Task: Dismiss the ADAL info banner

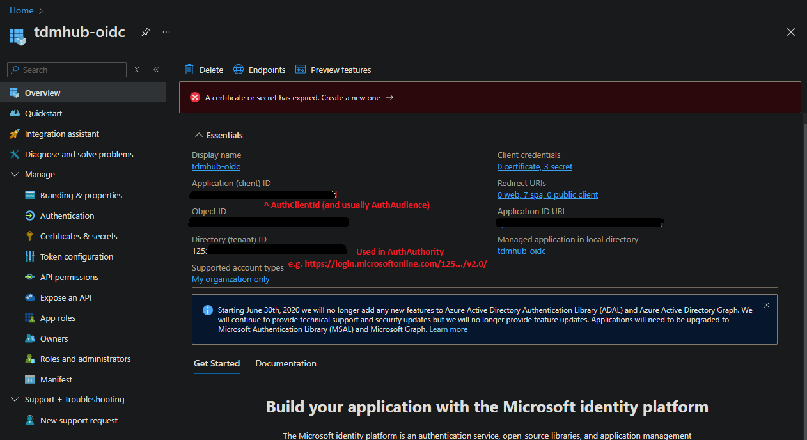Action: pyautogui.click(x=767, y=305)
